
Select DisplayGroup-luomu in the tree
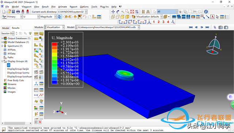click(18, 73)
